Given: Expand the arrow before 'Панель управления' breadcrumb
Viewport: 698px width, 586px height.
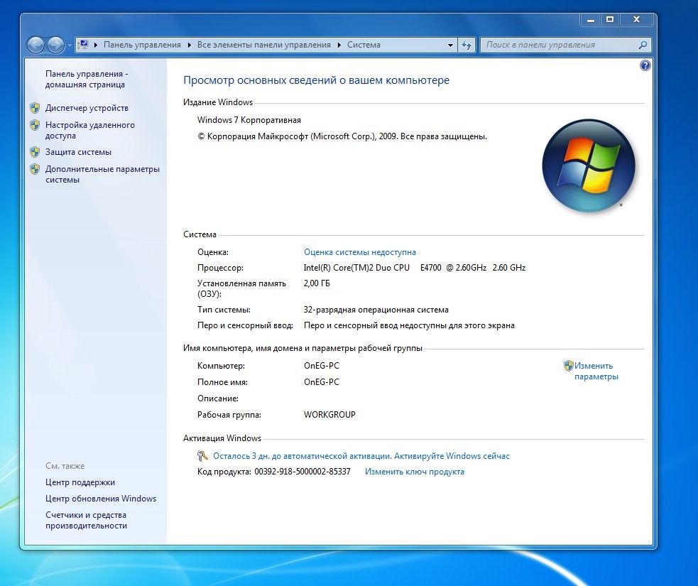Looking at the screenshot, I should click(x=96, y=45).
